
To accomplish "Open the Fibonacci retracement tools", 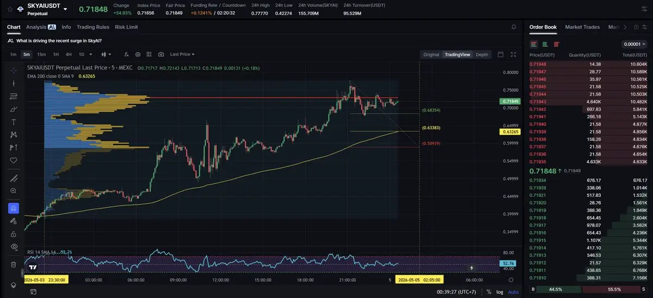I will [x=14, y=96].
